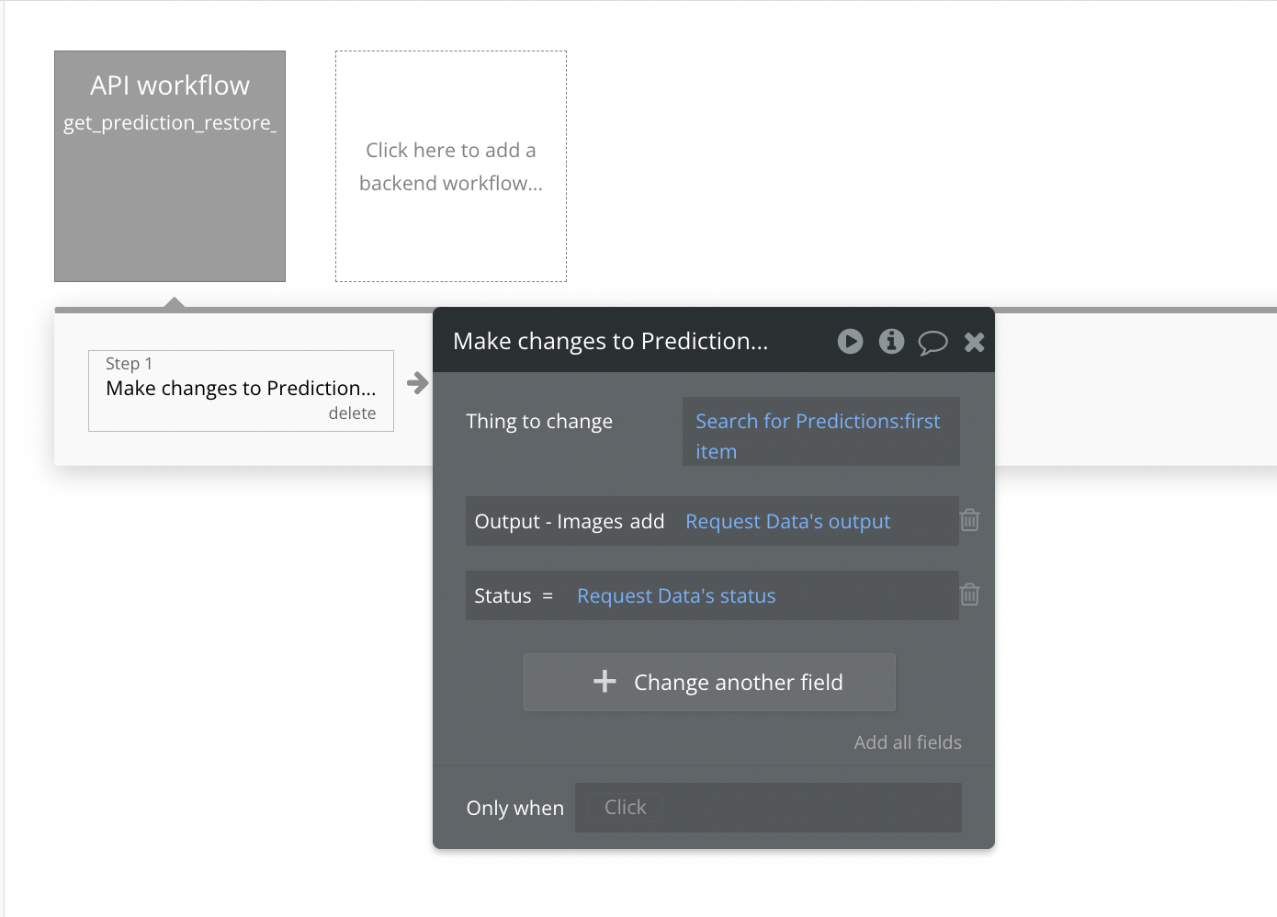Select the get_prediction_restore_ API workflow block

[170, 166]
